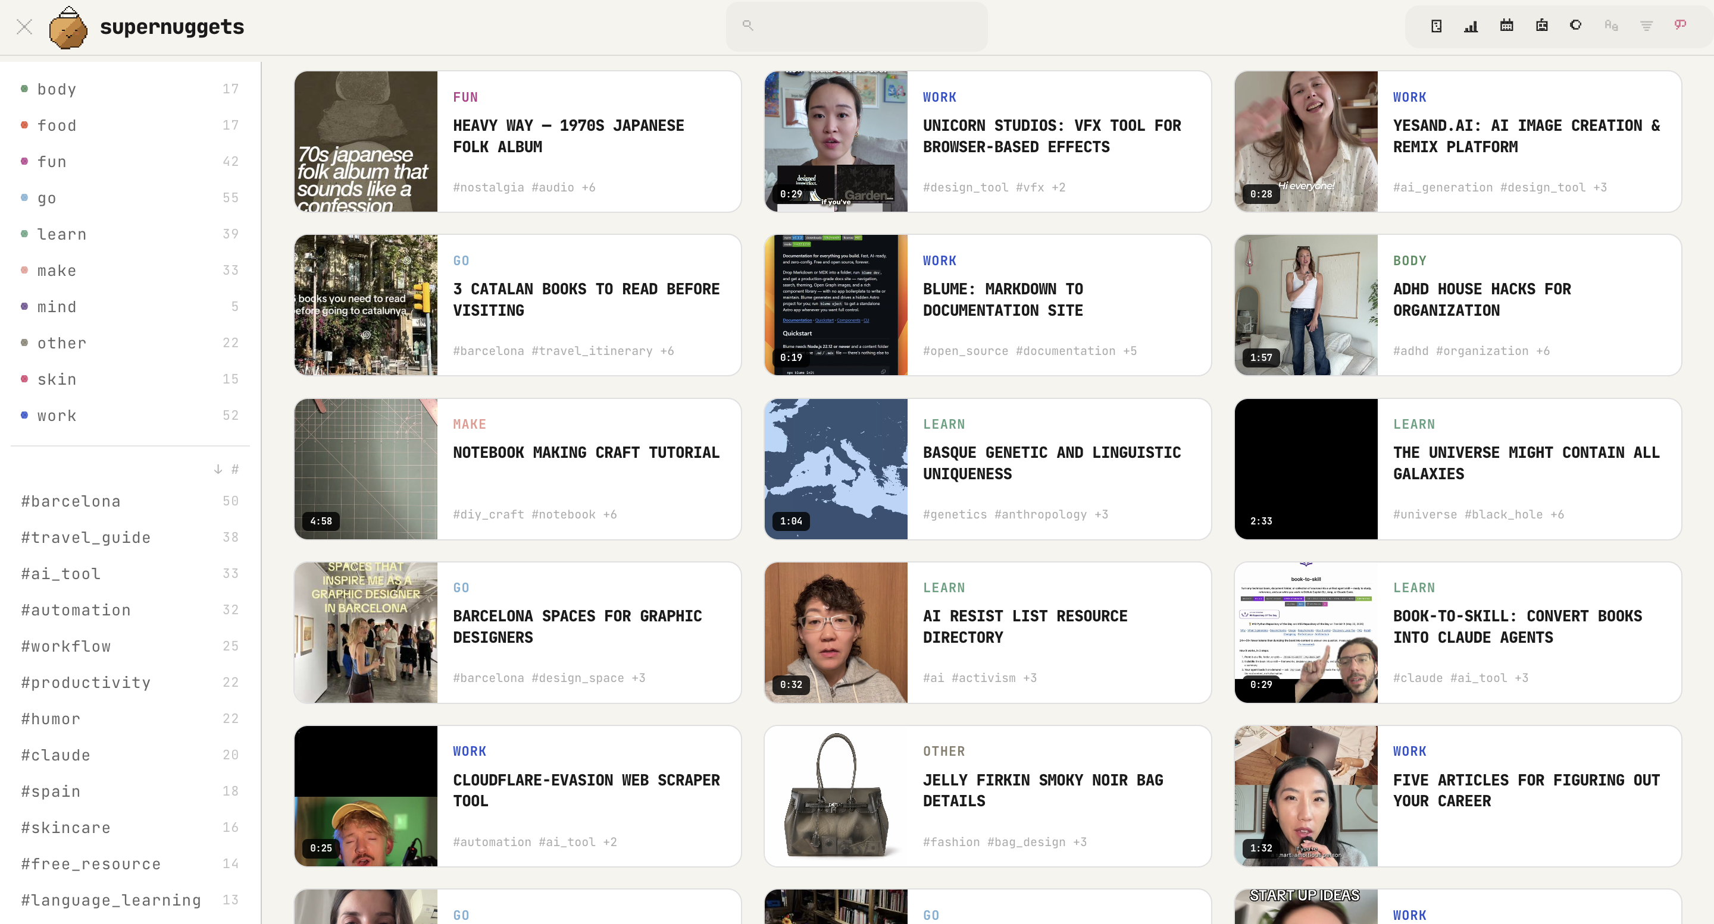Viewport: 1714px width, 924px height.
Task: Click the BODY label on ADHD card
Action: pos(1409,260)
